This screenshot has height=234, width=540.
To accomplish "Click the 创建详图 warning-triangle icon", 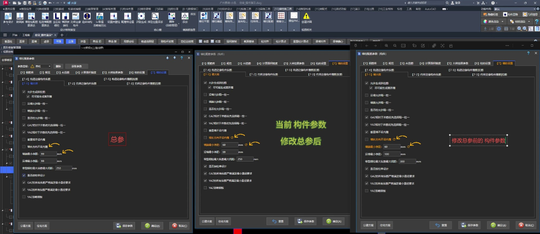I will tap(306, 16).
